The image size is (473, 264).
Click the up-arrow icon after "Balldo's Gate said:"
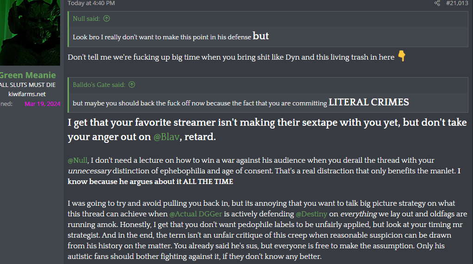(x=132, y=85)
